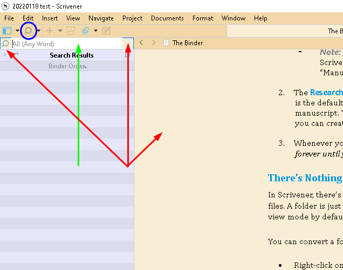Open the File menu
Image resolution: width=343 pixels, height=270 pixels.
[x=9, y=18]
